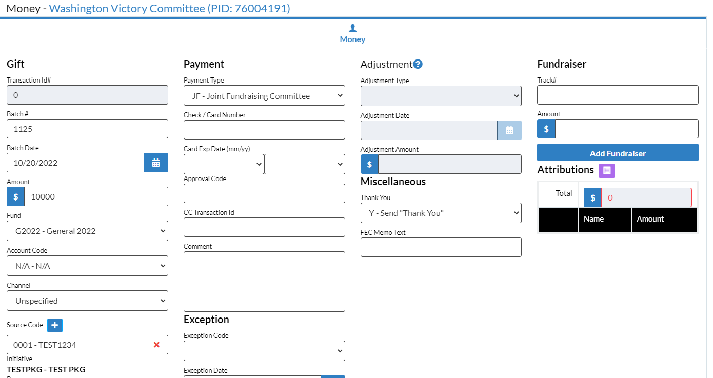Click the Fundraiser Amount dollar icon
Viewport: 713px width, 378px height.
click(x=546, y=129)
